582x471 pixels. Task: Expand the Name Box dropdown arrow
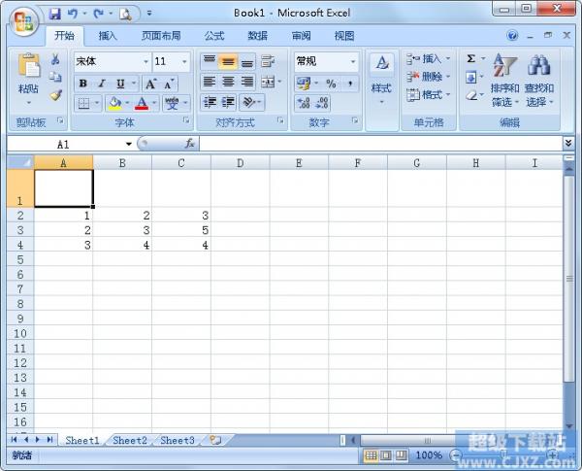128,144
